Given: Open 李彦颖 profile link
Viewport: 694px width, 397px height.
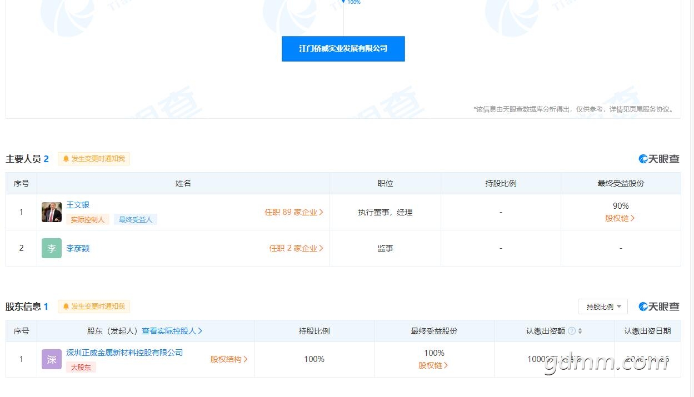Looking at the screenshot, I should point(78,248).
